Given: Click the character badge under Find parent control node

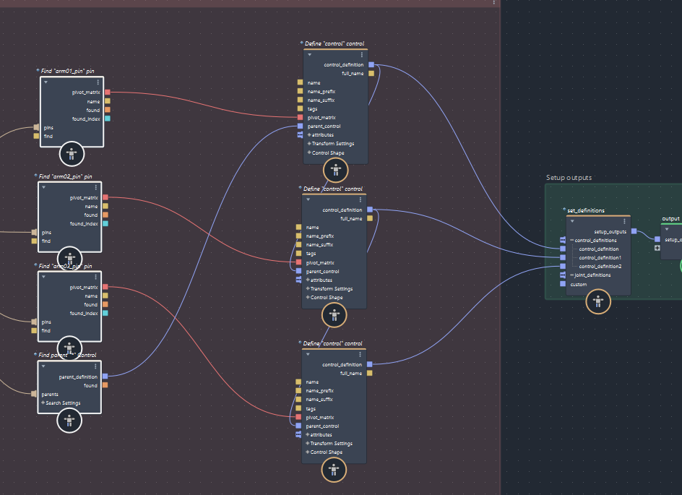Looking at the screenshot, I should (69, 421).
